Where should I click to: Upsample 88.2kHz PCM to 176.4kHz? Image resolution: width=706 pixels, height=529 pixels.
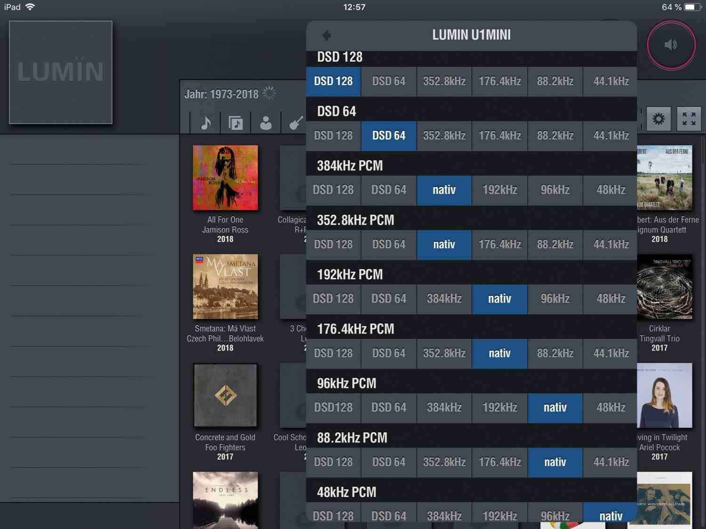click(499, 462)
